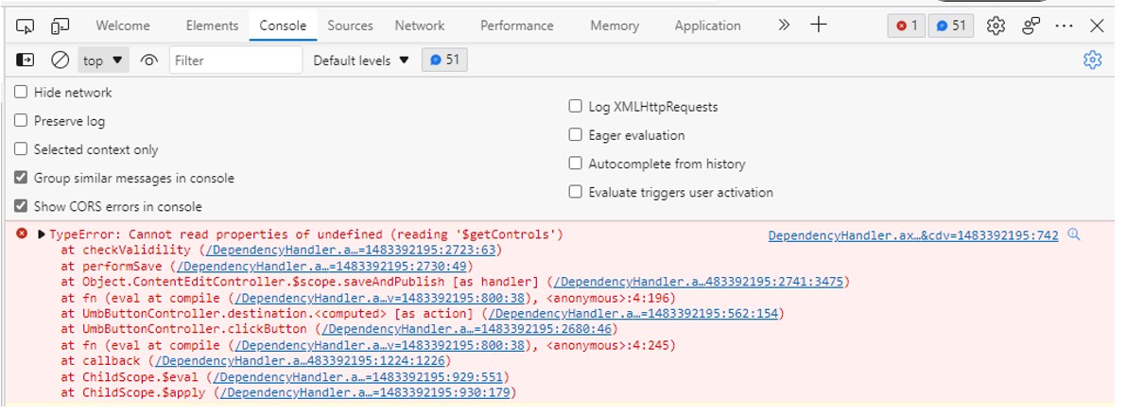Uncheck Show CORS errors in console

pyautogui.click(x=21, y=206)
